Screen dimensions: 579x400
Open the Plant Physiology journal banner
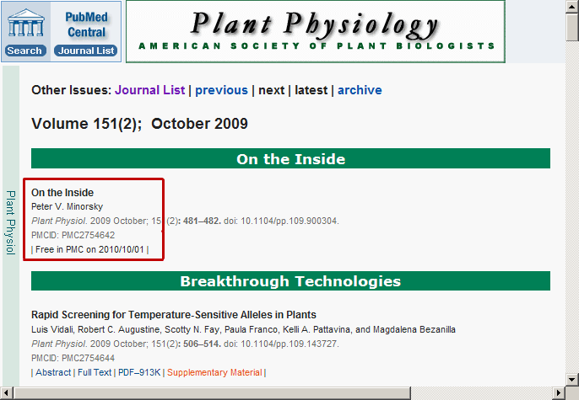tap(317, 31)
